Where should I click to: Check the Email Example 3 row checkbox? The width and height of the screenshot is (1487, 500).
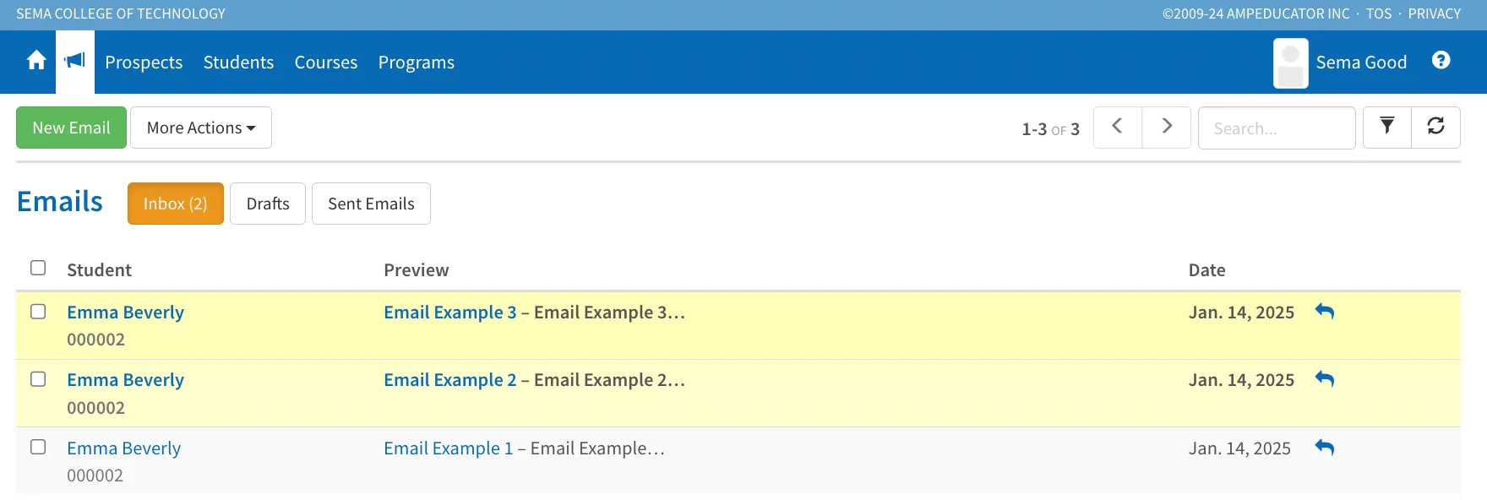click(38, 312)
